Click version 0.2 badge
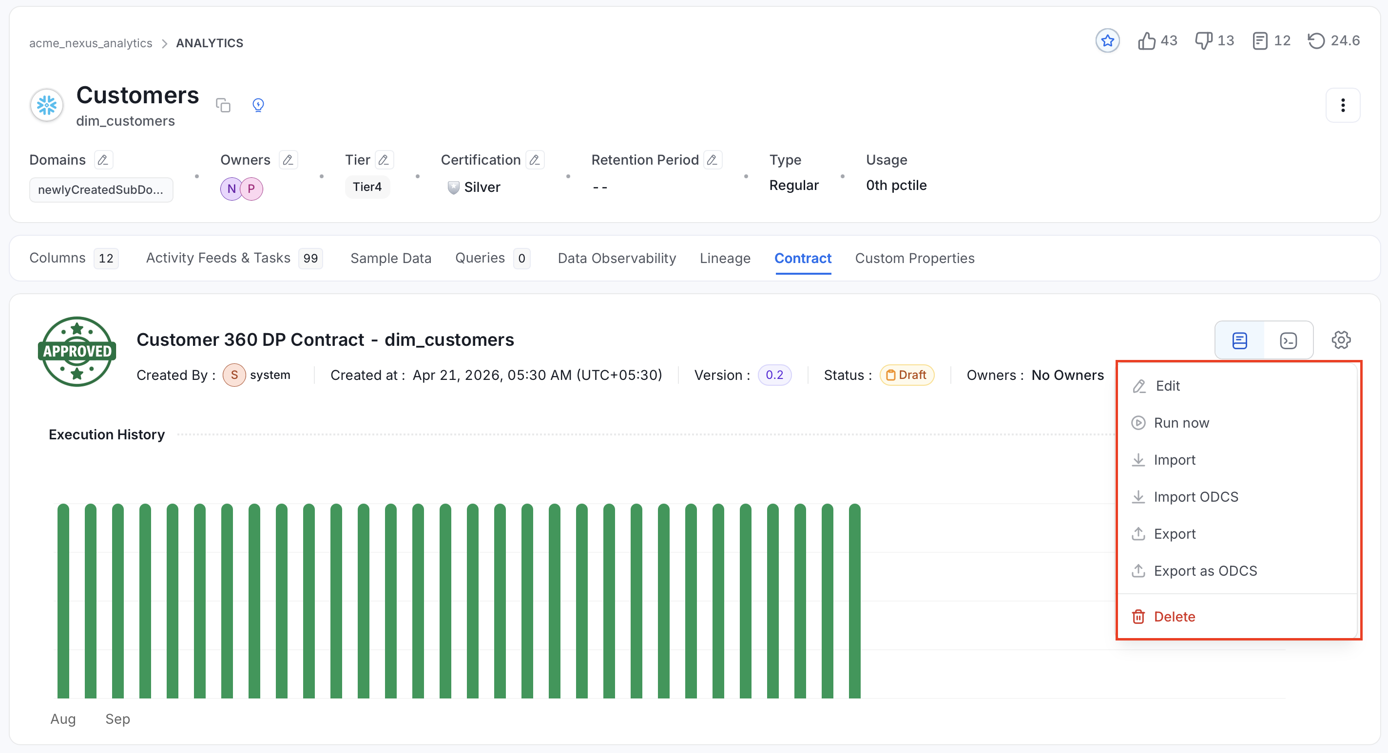Image resolution: width=1388 pixels, height=753 pixels. pos(774,375)
